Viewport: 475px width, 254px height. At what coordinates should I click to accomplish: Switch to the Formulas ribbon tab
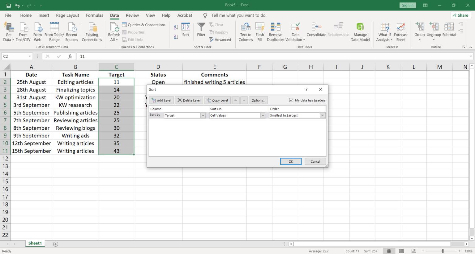(x=94, y=15)
